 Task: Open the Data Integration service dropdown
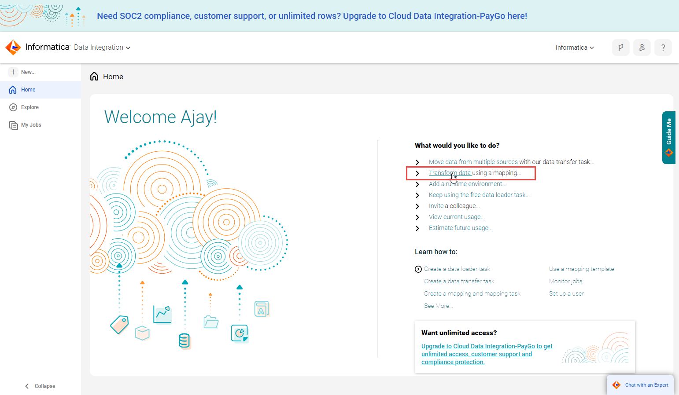click(x=102, y=48)
